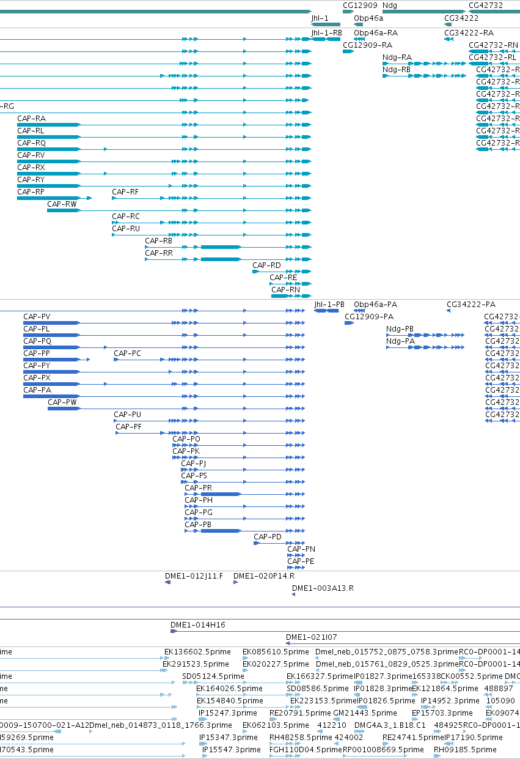This screenshot has height=759, width=520.
Task: Select the CG34222 gene label
Action: [x=461, y=18]
